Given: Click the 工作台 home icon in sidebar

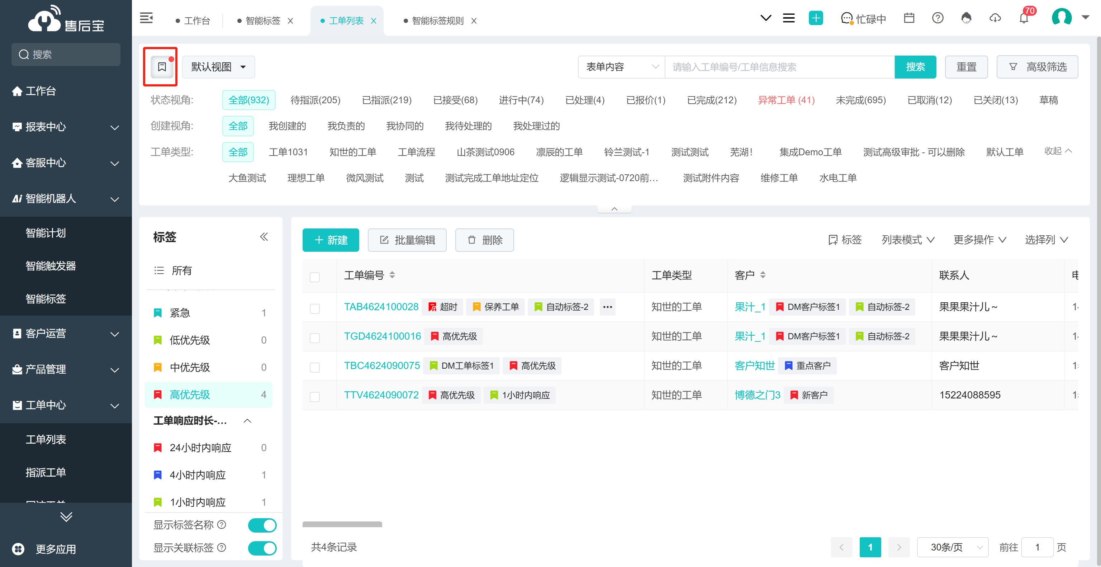Looking at the screenshot, I should [17, 91].
